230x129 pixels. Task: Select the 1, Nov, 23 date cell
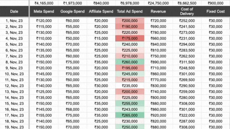14,21
